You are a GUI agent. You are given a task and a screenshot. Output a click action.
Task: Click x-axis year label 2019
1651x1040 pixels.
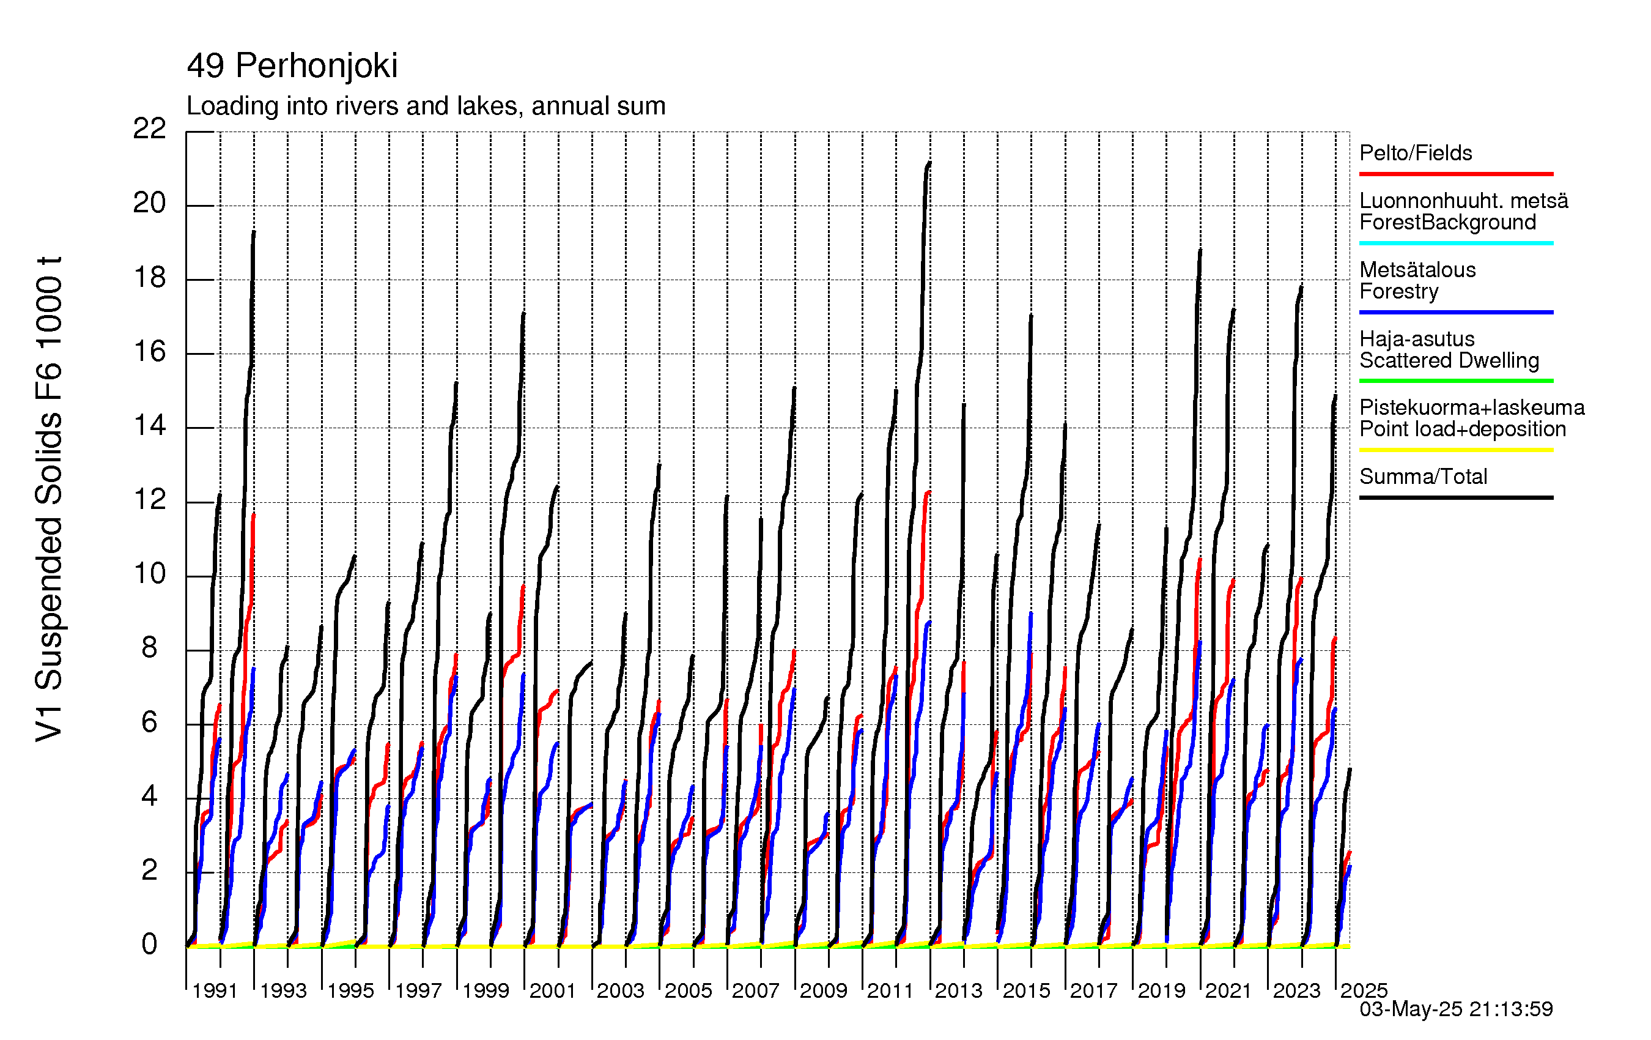[1161, 990]
